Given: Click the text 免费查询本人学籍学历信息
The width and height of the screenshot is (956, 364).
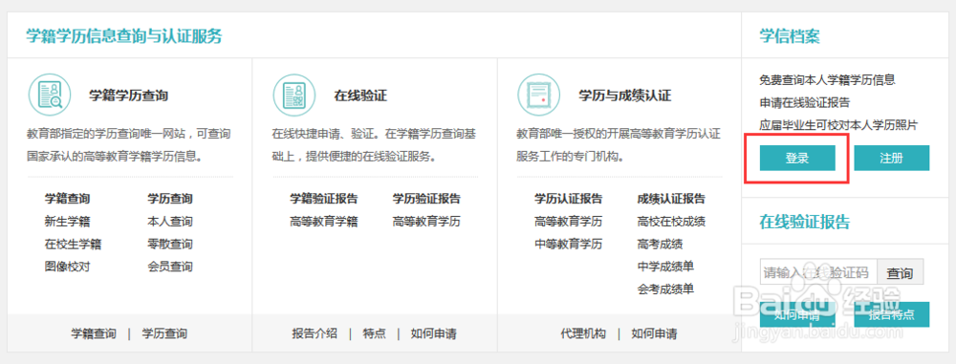Looking at the screenshot, I should (827, 80).
